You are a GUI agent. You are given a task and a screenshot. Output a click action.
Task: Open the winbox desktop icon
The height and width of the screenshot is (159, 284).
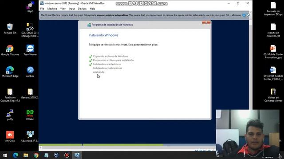[30, 72]
